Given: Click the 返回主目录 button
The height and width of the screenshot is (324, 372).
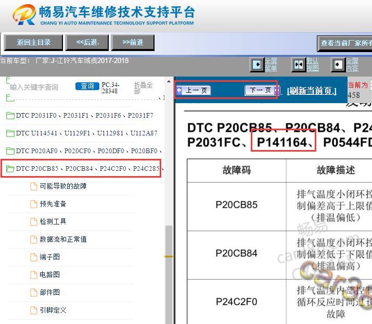Looking at the screenshot, I should 33,43.
